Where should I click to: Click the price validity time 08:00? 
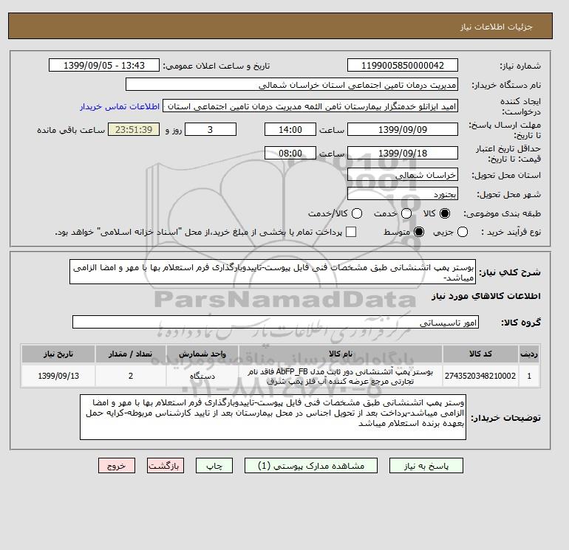[290, 153]
